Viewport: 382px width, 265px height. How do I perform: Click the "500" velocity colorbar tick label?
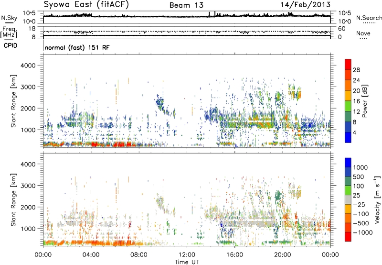click(359, 177)
